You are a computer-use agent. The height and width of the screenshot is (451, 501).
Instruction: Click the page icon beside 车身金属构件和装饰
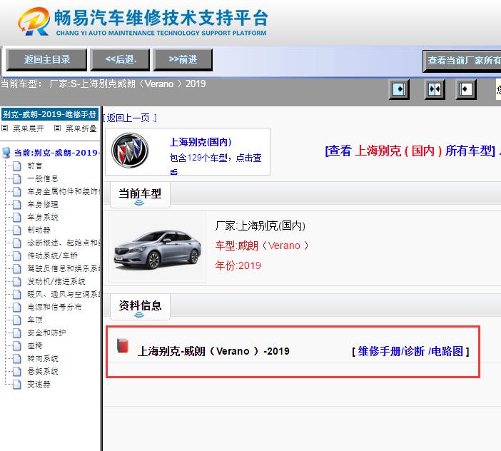click(x=17, y=191)
